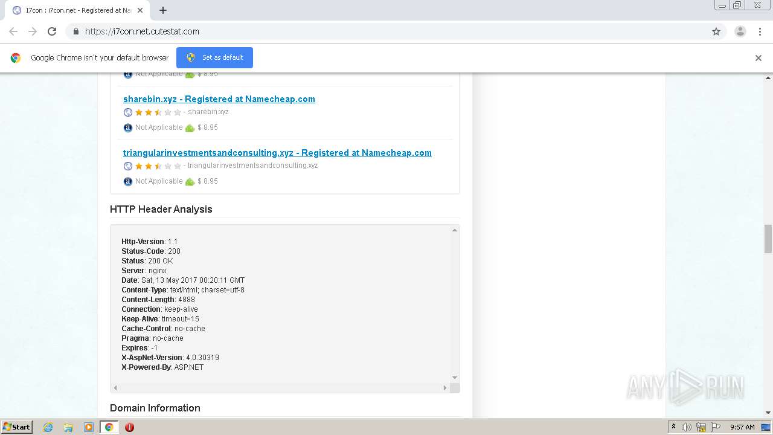
Task: Click the page vertical scrollbar thumb
Action: point(768,239)
